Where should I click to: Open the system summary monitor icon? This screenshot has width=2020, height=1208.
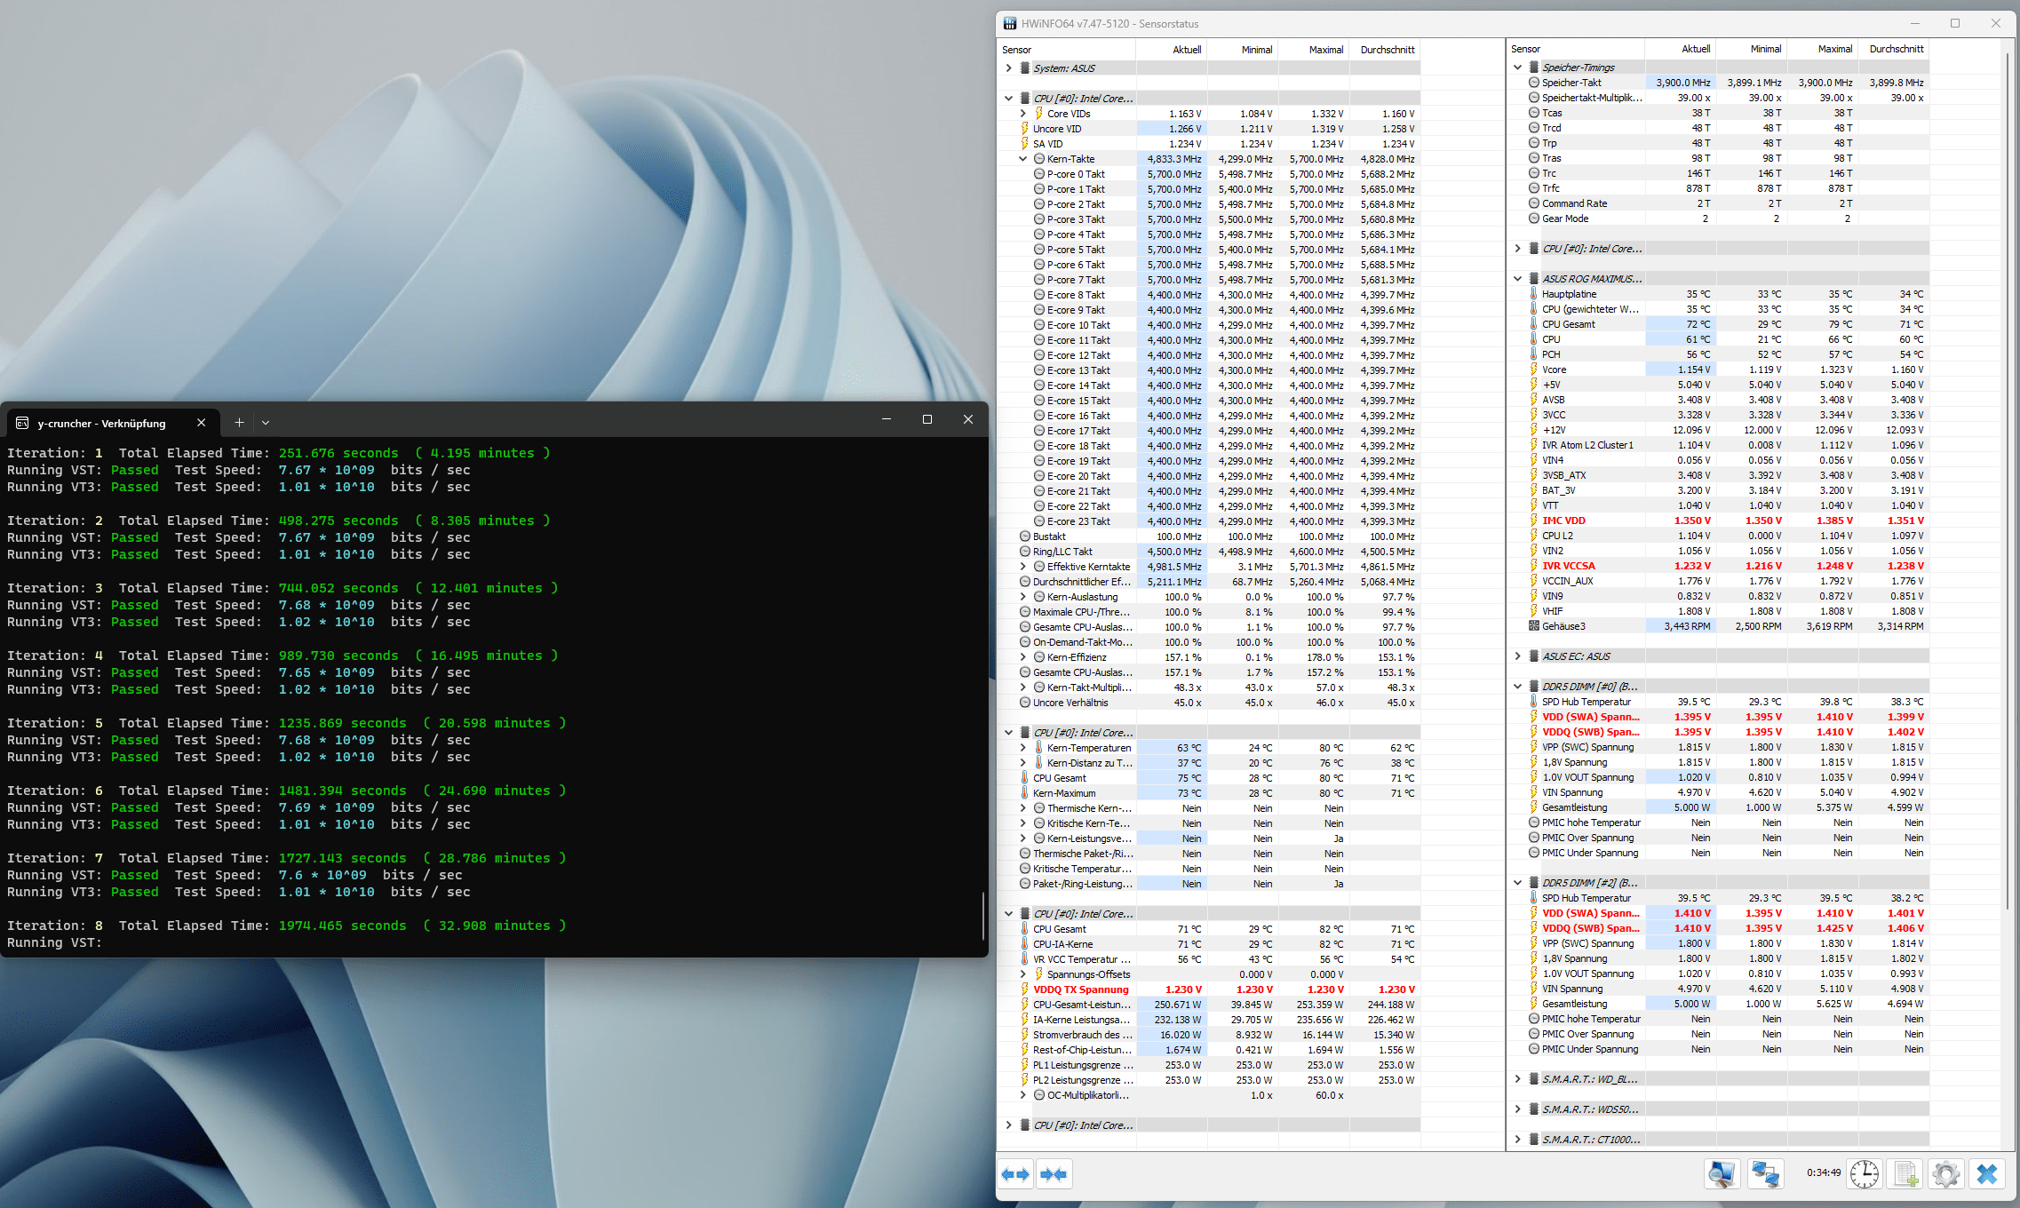(x=1721, y=1174)
